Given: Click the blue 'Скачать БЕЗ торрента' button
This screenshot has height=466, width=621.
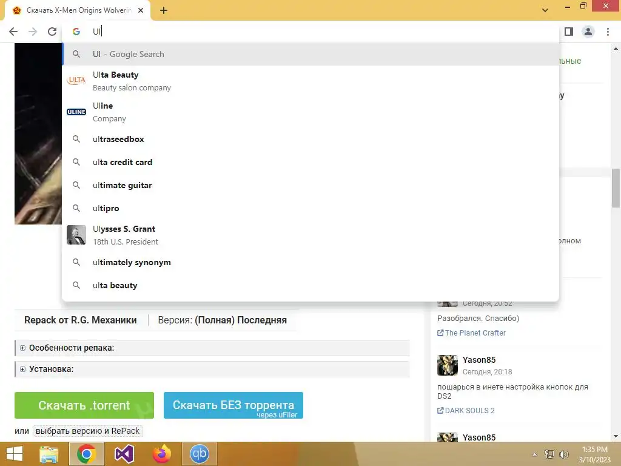Looking at the screenshot, I should tap(233, 405).
